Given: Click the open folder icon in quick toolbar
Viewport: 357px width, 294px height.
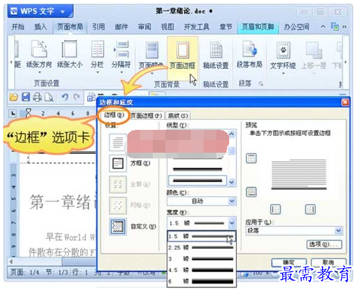Looking at the screenshot, I should pyautogui.click(x=13, y=97).
